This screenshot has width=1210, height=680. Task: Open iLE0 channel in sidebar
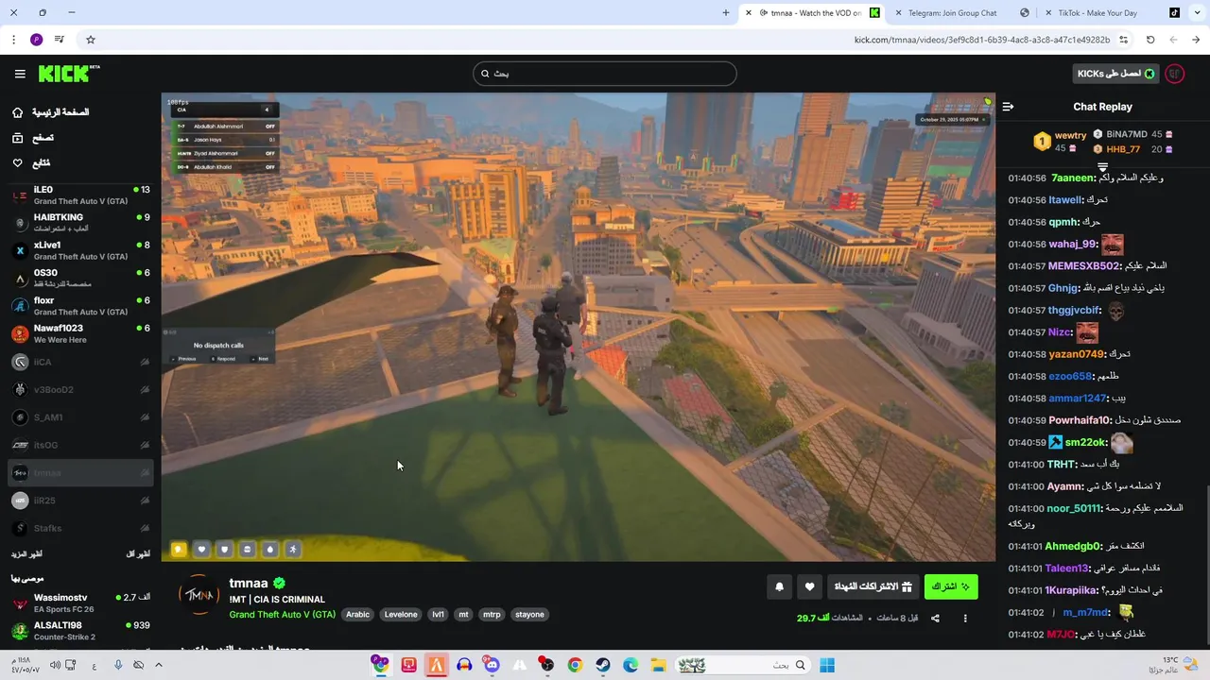(x=80, y=195)
